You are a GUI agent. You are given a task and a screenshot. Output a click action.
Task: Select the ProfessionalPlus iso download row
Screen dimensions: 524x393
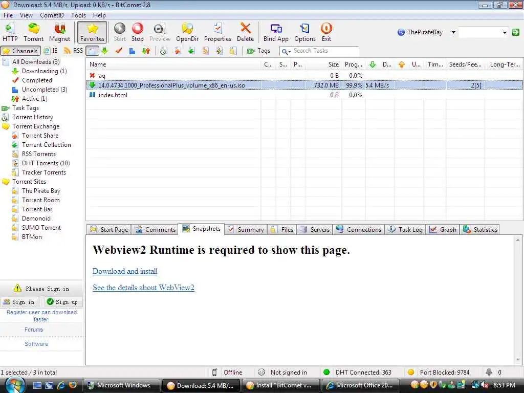click(304, 85)
